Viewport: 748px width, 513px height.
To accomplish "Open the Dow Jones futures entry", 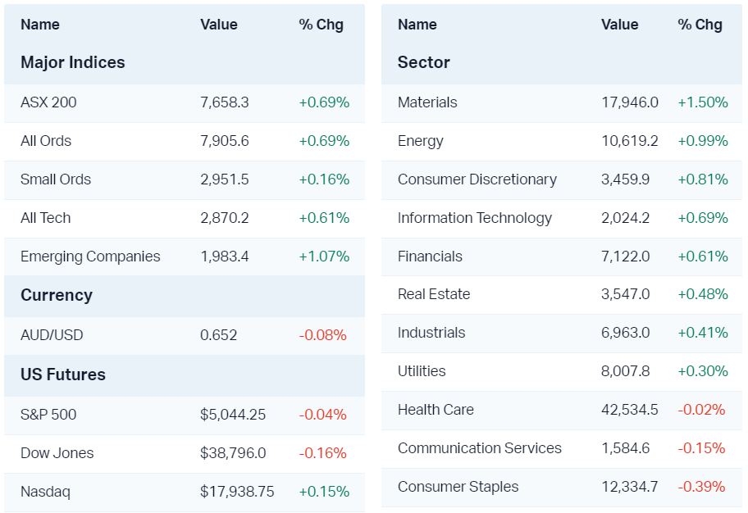I will (x=57, y=453).
